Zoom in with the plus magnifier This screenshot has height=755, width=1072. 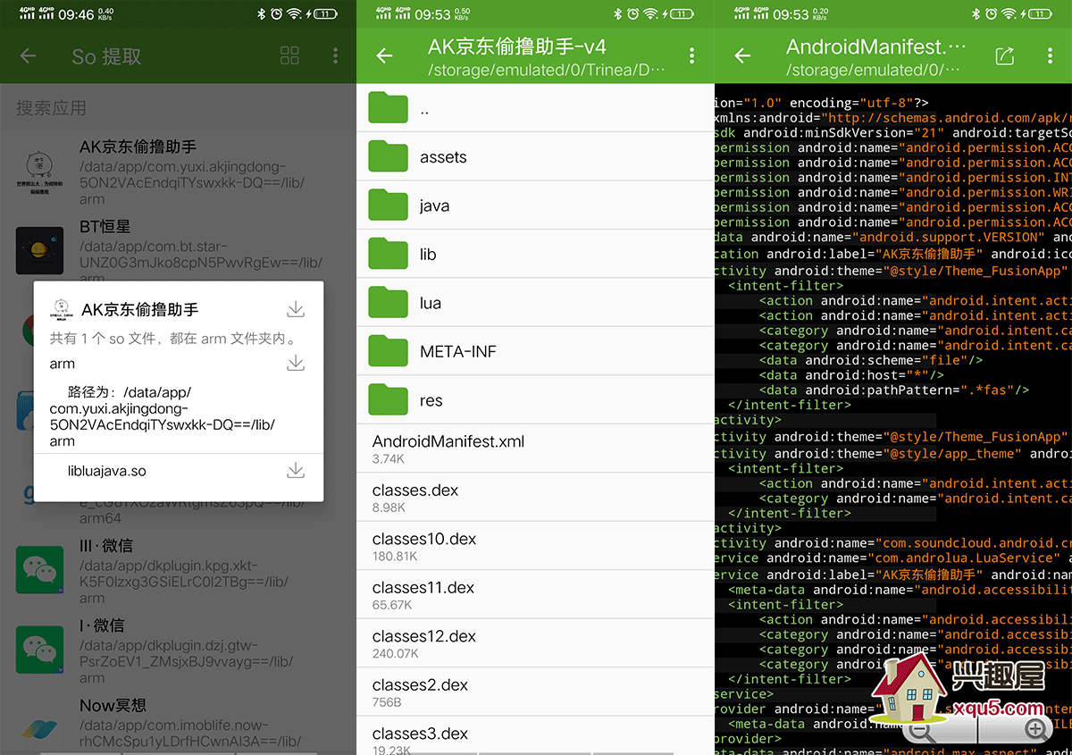click(1036, 729)
